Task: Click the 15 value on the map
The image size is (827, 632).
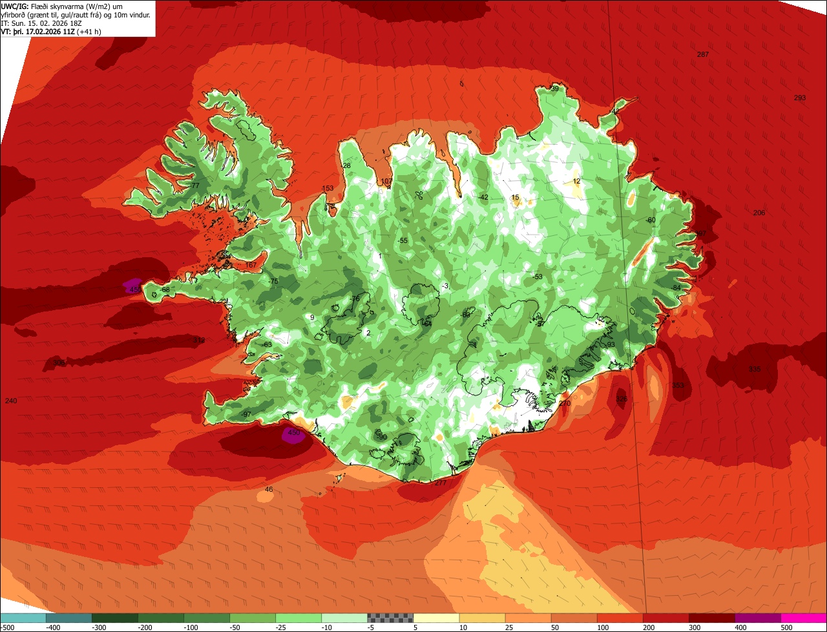Action: 515,197
